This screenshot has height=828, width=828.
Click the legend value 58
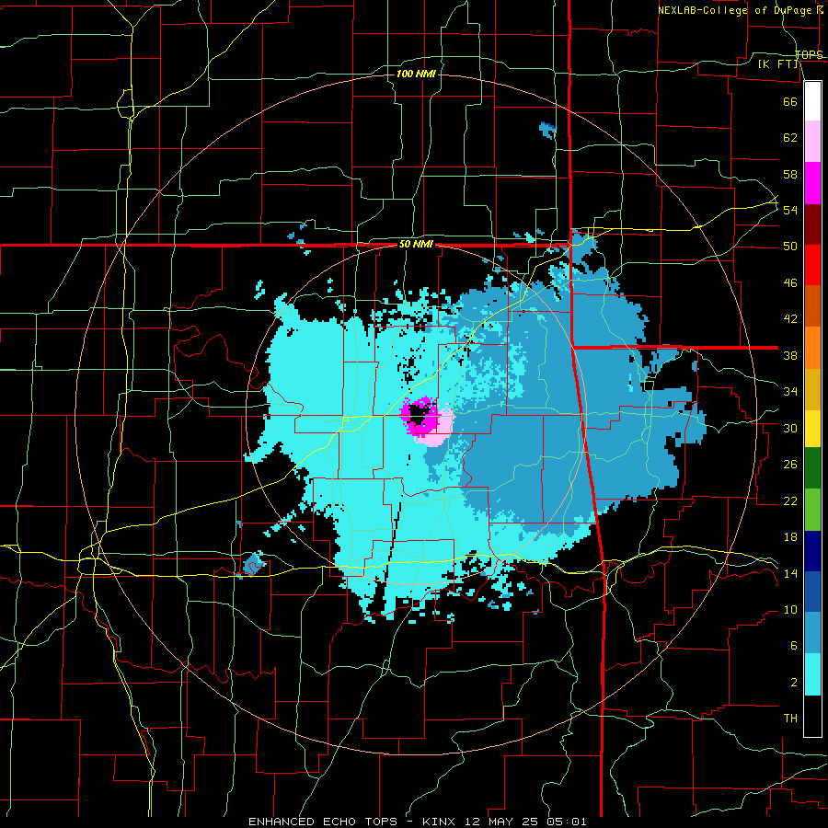click(790, 174)
